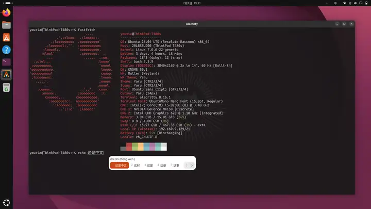Focus the Alacritty icon in the dock
The height and width of the screenshot is (209, 371).
[6, 75]
